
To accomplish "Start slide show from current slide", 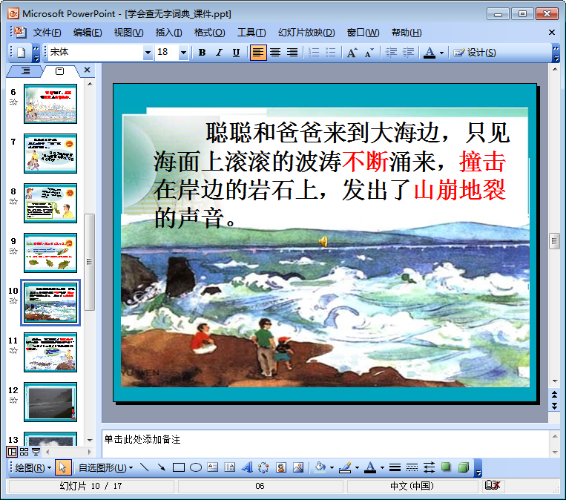I will pyautogui.click(x=36, y=452).
